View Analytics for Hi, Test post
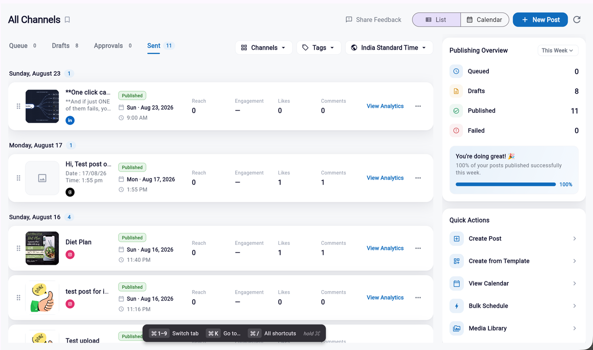 385,178
